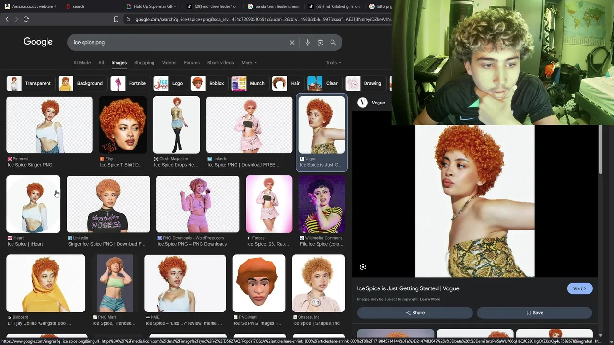Image resolution: width=614 pixels, height=345 pixels.
Task: Open the NME review image thumbnail
Action: pos(185,284)
